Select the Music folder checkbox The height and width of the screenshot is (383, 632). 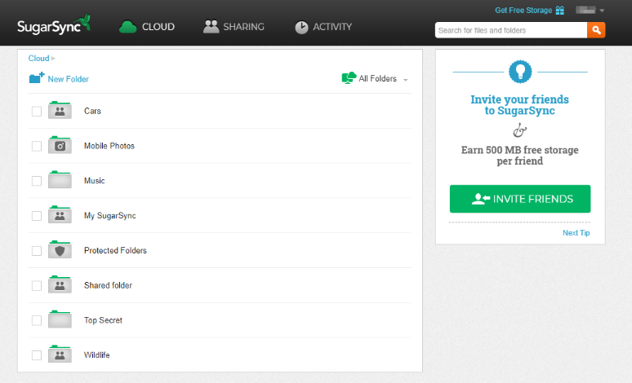37,181
